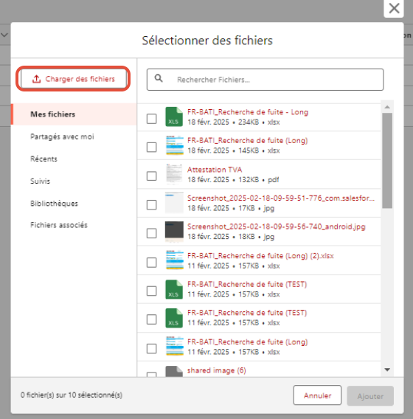Select checkbox for FR-BATI_Recherche de fuite - Long
The image size is (413, 419).
[152, 119]
